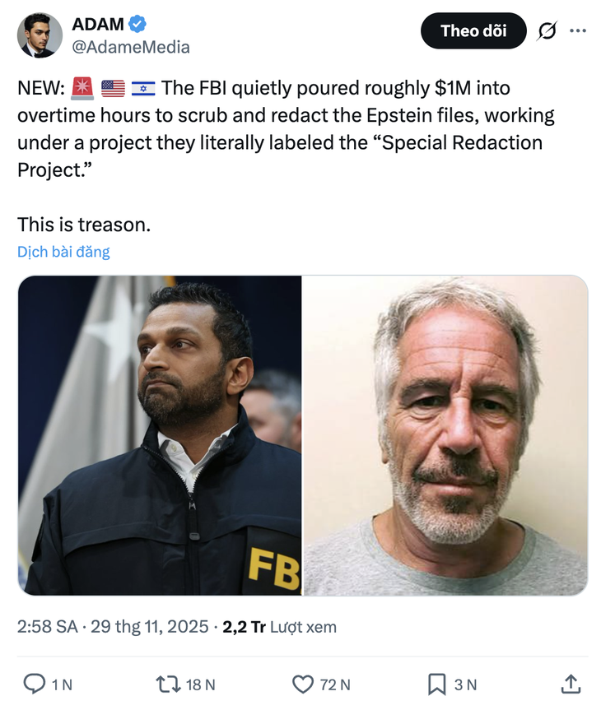Screen dimensions: 601x710
Task: Click the reply speech bubble icon
Action: 34,684
